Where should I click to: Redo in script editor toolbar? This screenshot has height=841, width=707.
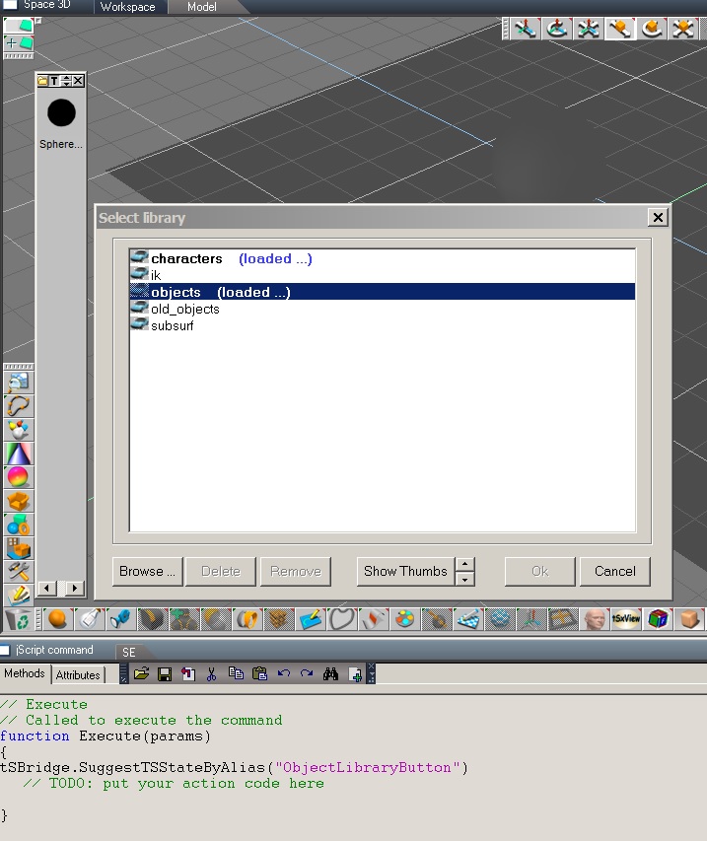[x=307, y=673]
